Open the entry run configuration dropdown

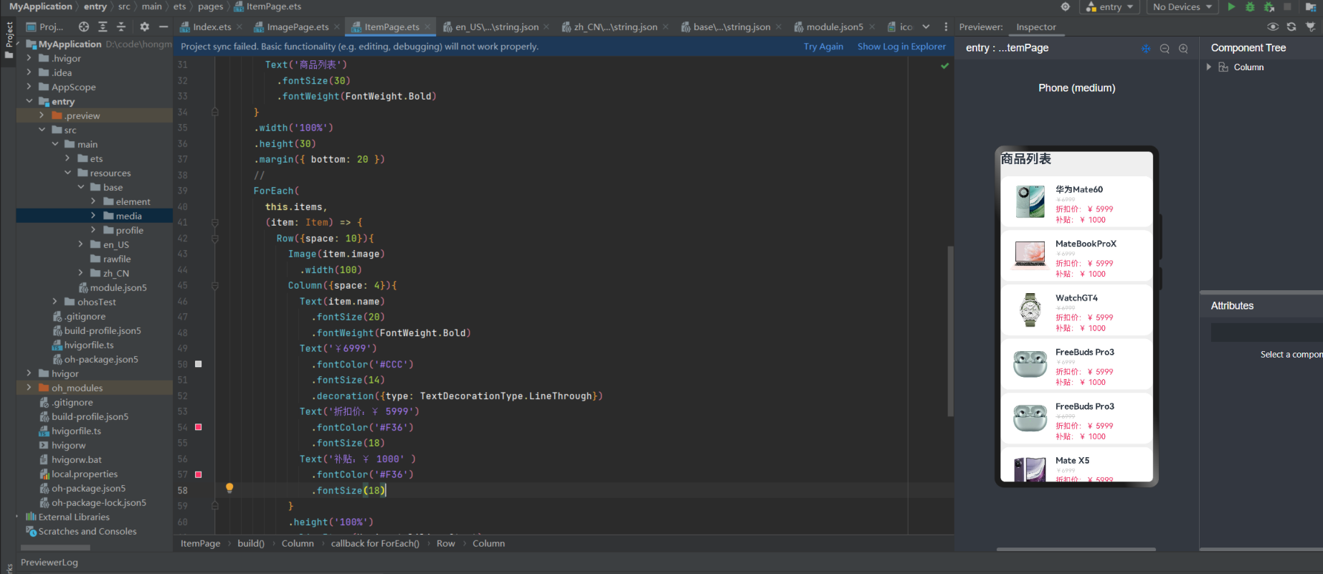point(1110,6)
